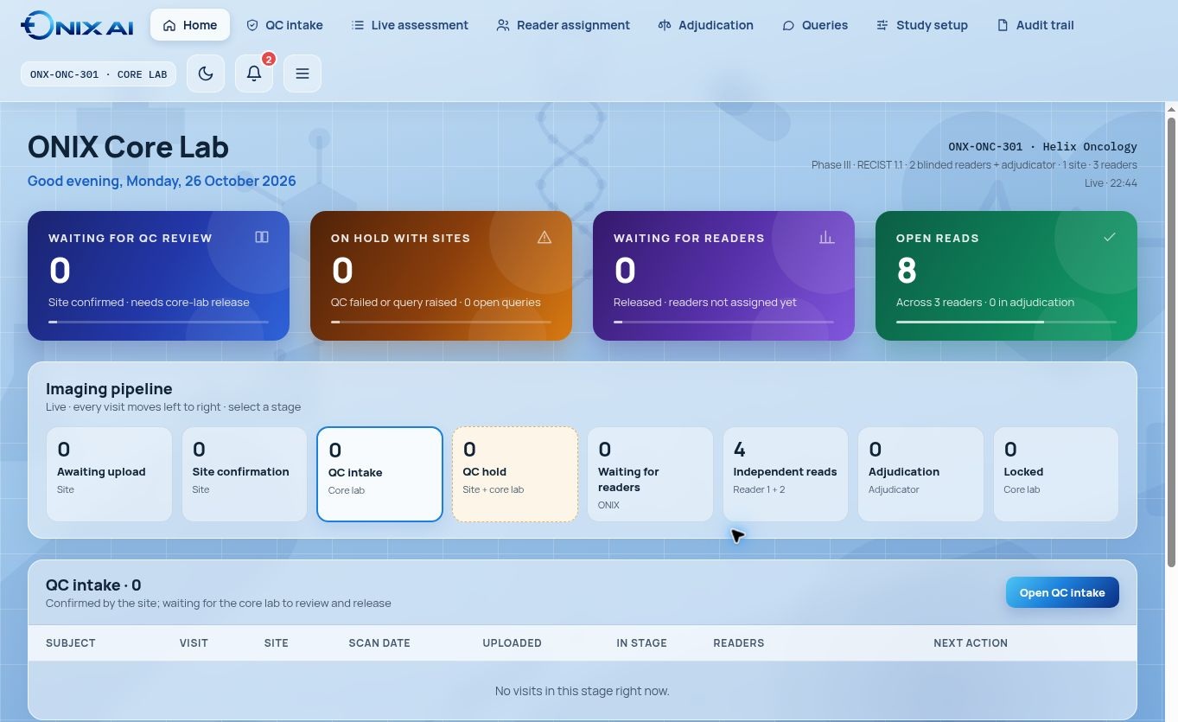1178x722 pixels.
Task: Click the On Hold With Sites progress bar
Action: pyautogui.click(x=441, y=322)
